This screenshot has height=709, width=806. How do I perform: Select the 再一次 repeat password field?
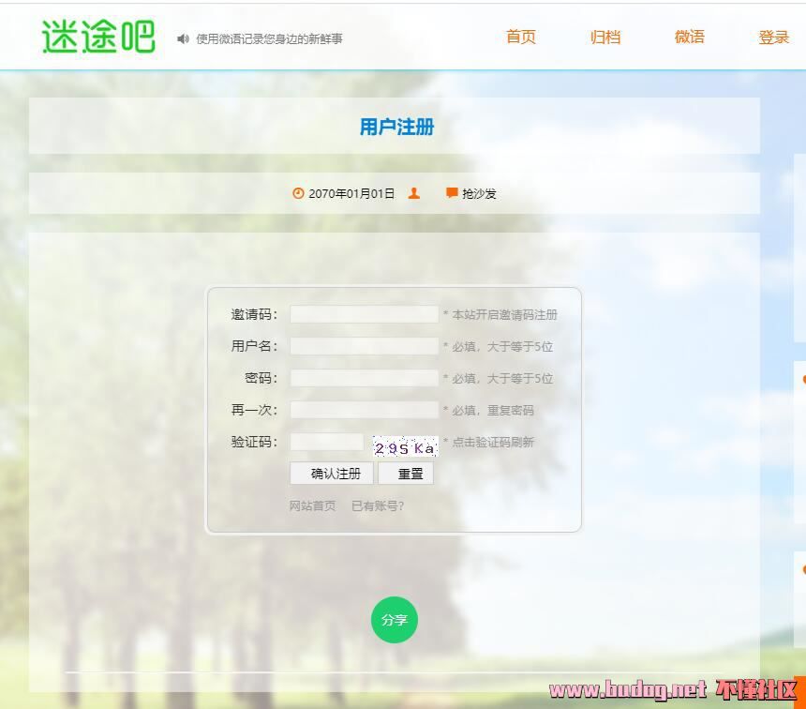point(364,410)
